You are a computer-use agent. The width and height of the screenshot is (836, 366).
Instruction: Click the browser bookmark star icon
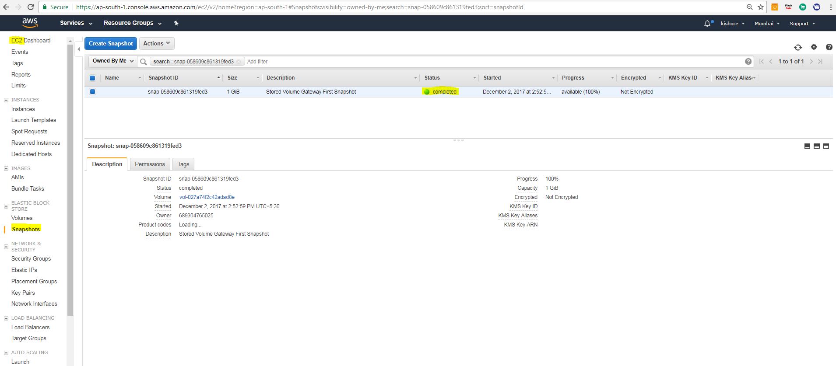[x=761, y=7]
